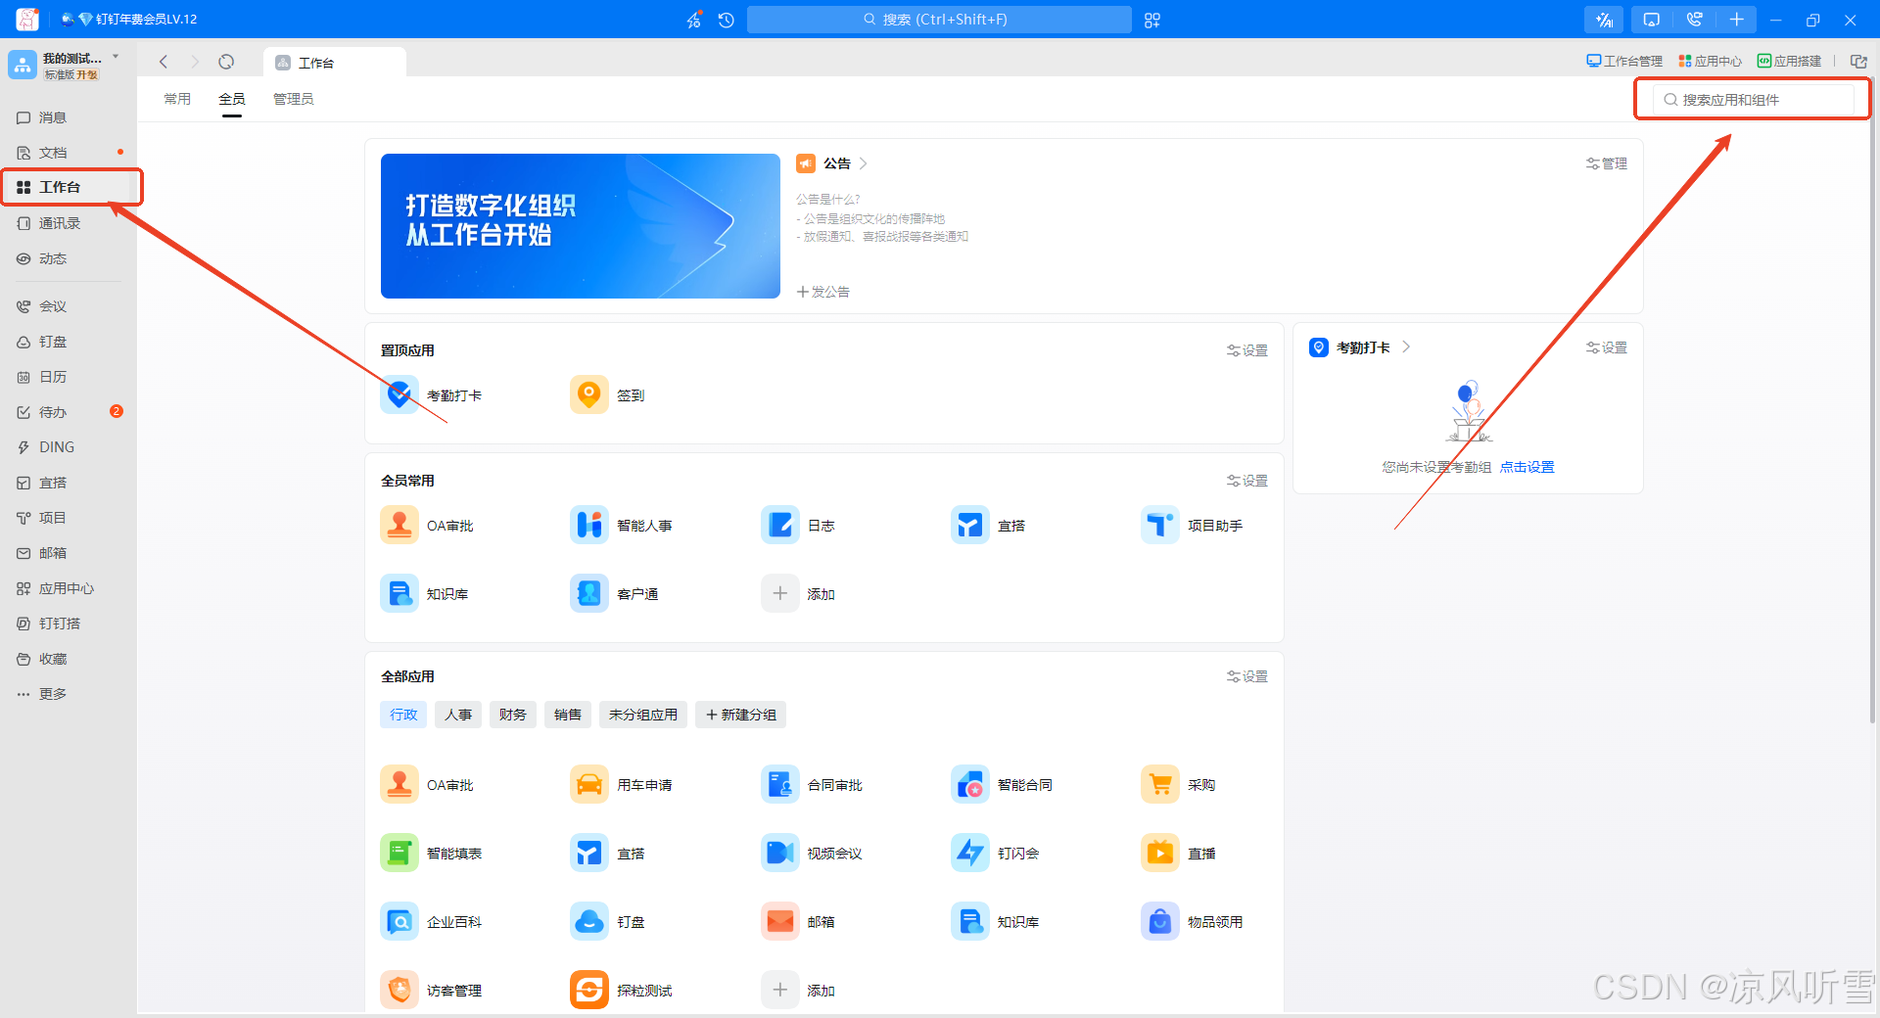The image size is (1880, 1018).
Task: Open 钉盘 app in 全部应用
Action: pos(607,922)
